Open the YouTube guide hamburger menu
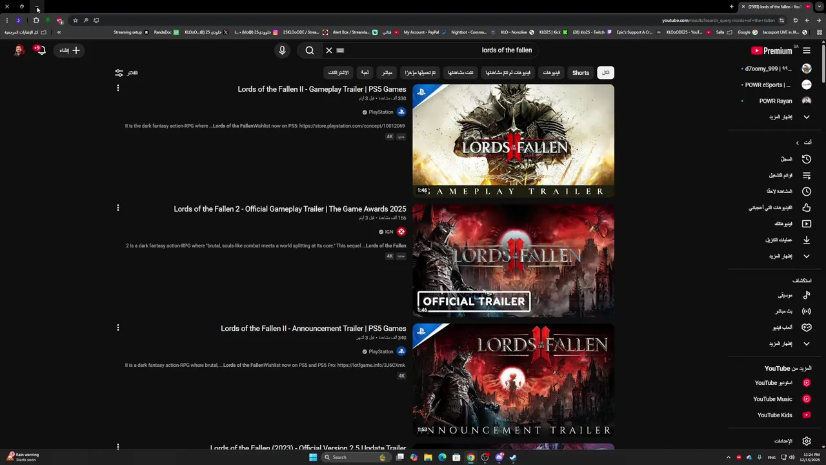826x465 pixels. click(807, 50)
